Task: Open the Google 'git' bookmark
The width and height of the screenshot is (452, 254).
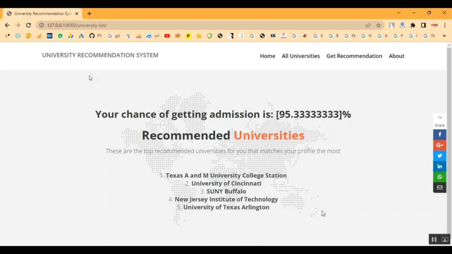Action: 114,36
